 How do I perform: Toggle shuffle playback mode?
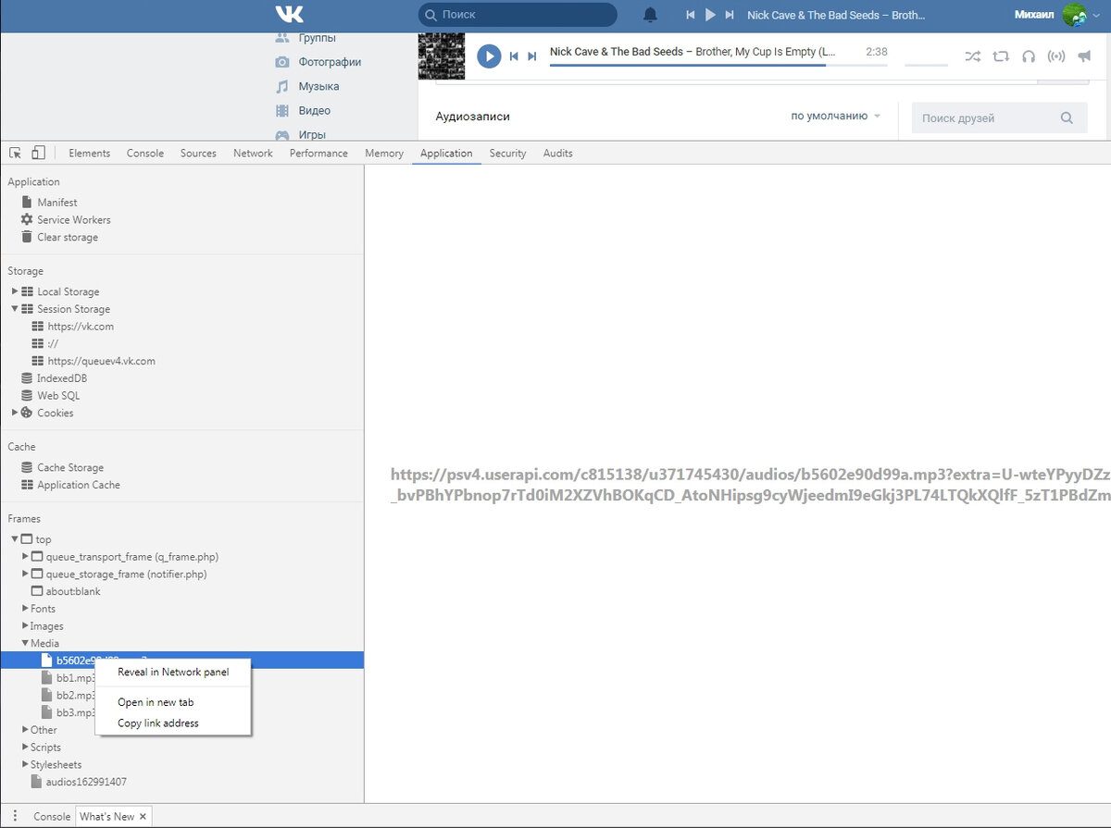(x=972, y=56)
